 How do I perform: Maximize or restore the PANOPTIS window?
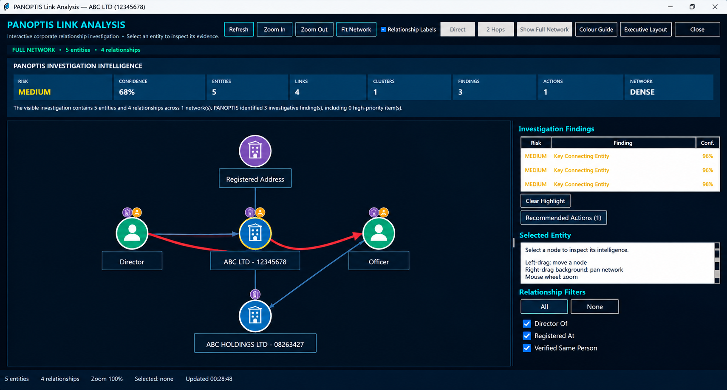tap(692, 7)
